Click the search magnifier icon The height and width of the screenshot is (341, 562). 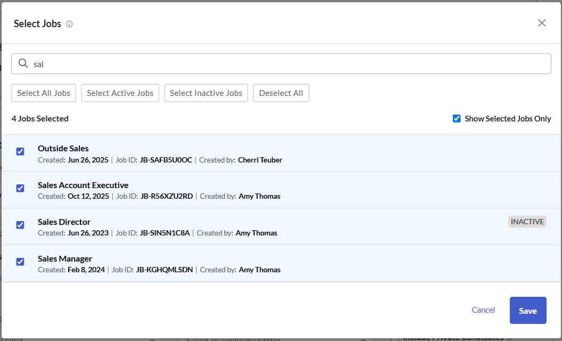23,63
